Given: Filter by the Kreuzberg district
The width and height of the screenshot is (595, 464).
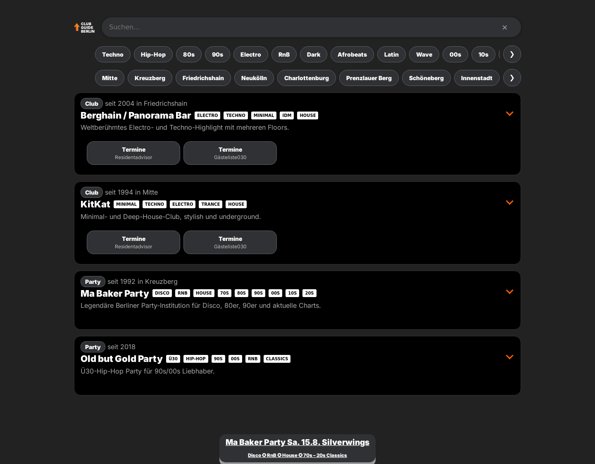Looking at the screenshot, I should (150, 78).
